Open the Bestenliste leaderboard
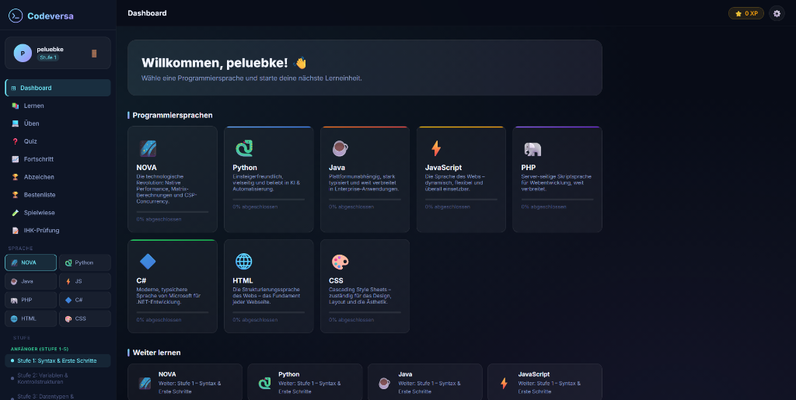796x400 pixels. click(58, 195)
